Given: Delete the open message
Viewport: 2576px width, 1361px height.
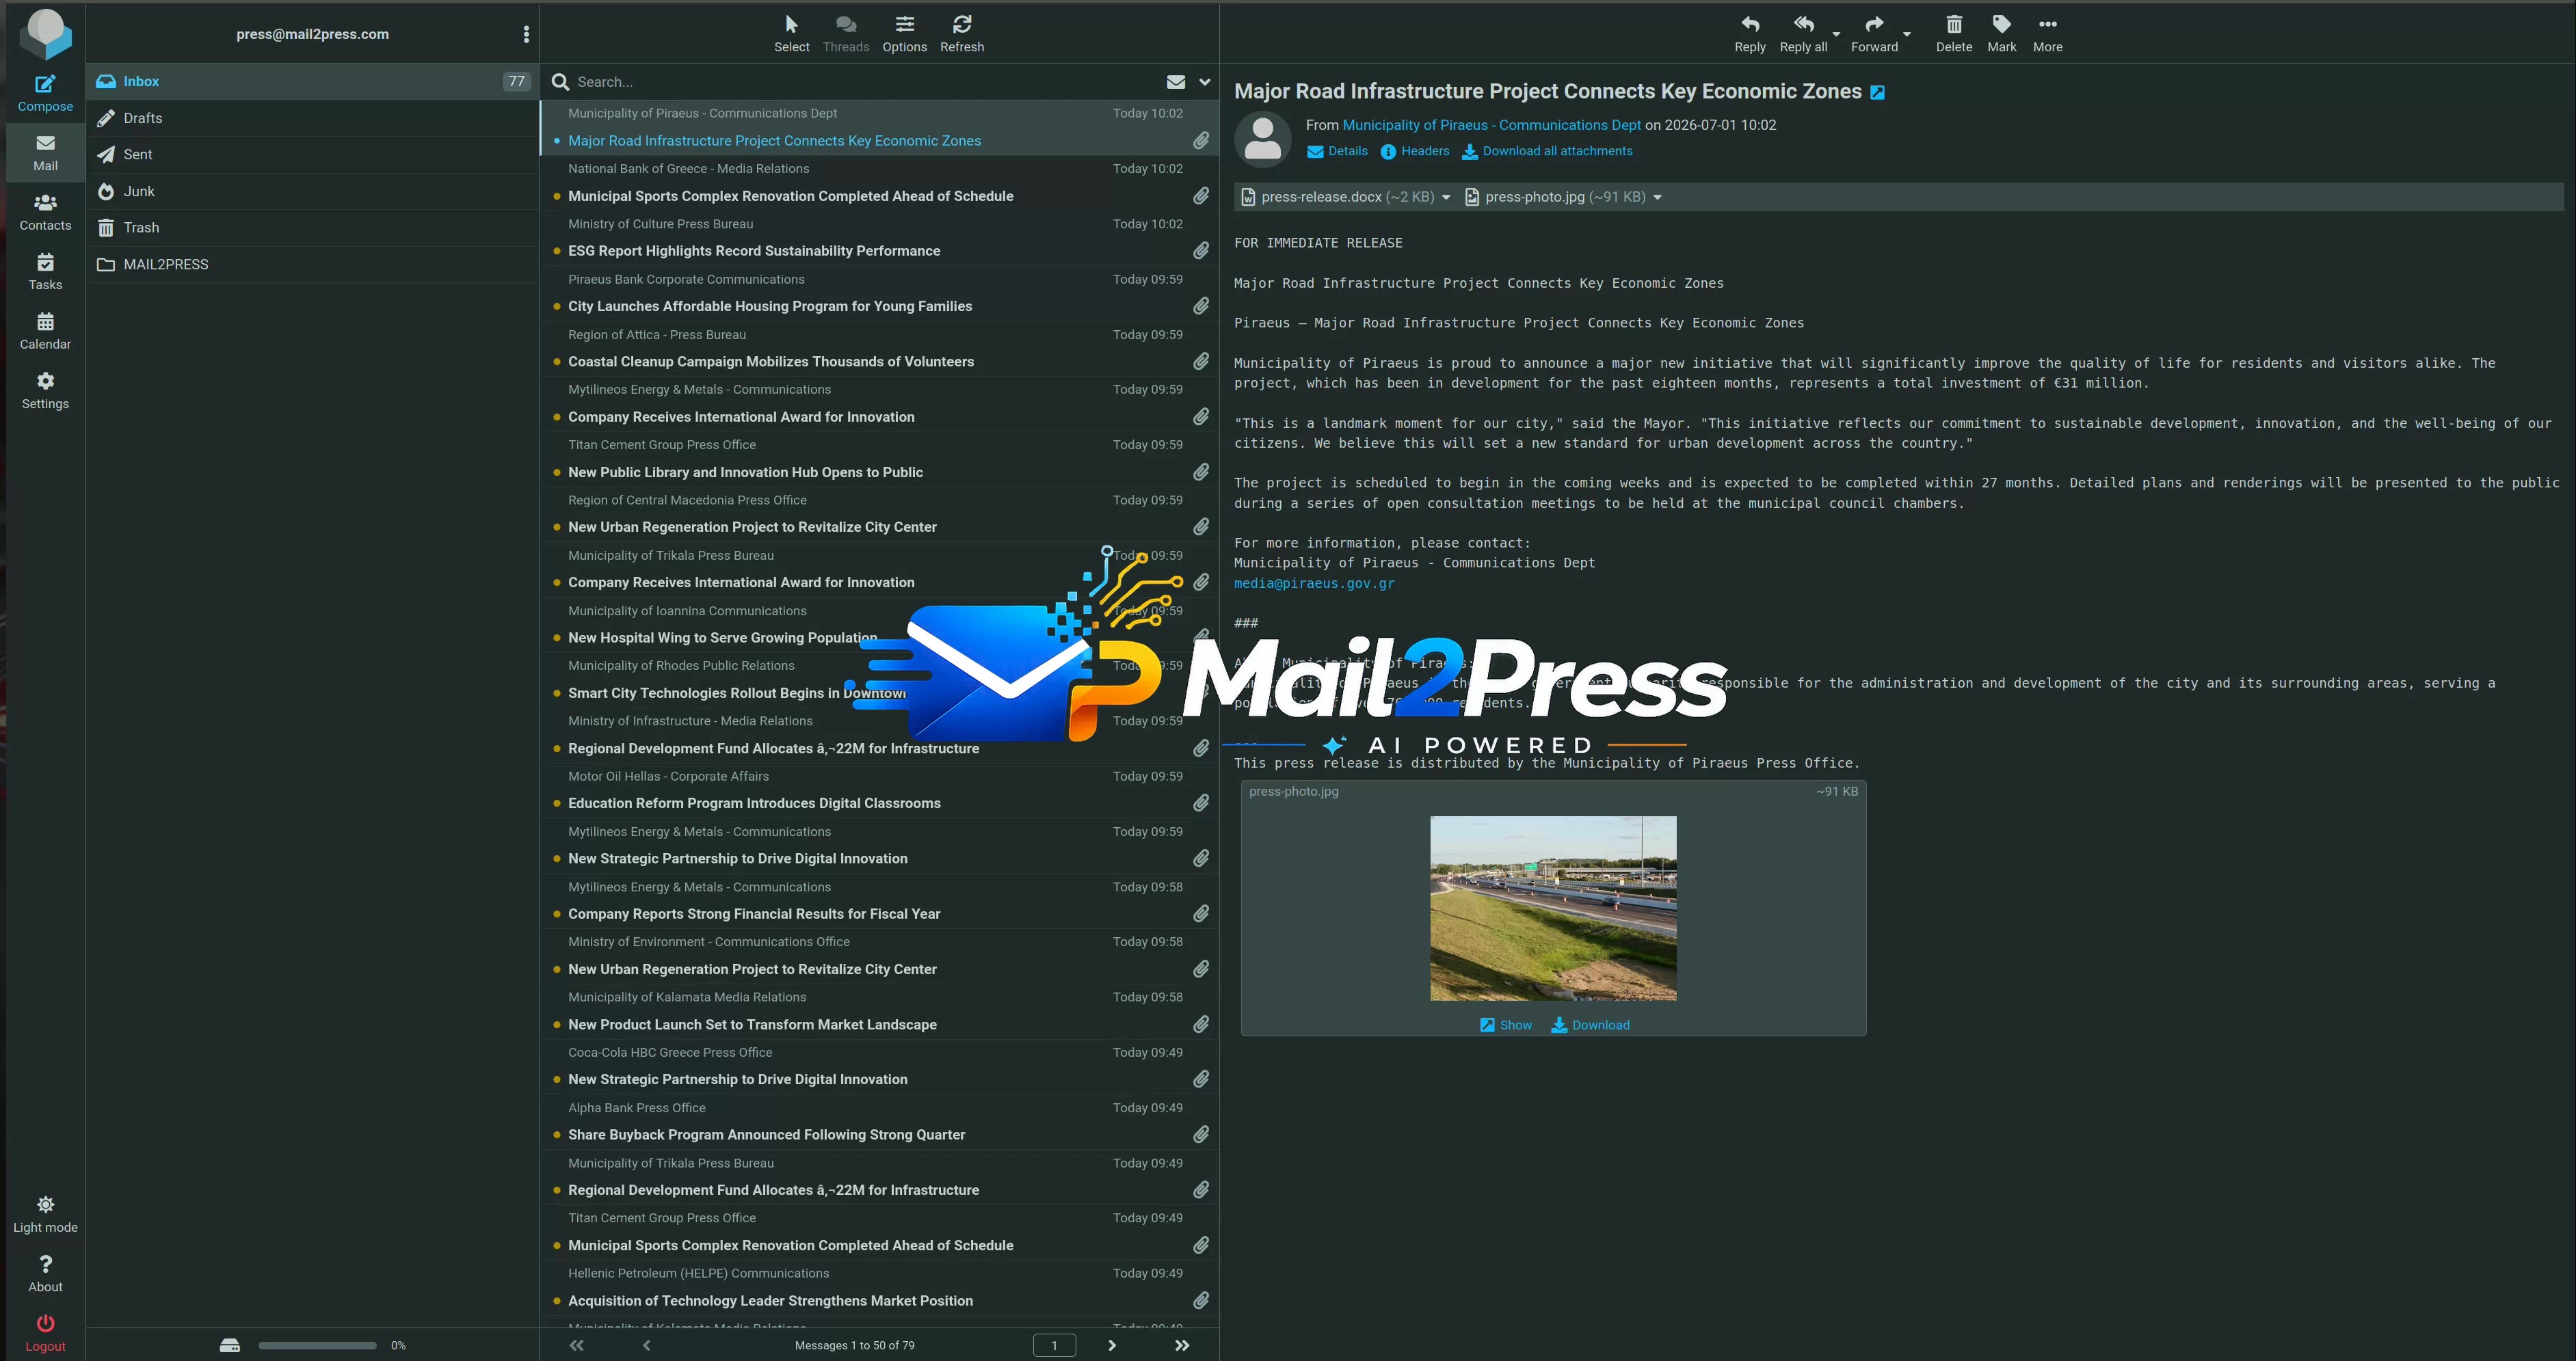Looking at the screenshot, I should 1953,33.
